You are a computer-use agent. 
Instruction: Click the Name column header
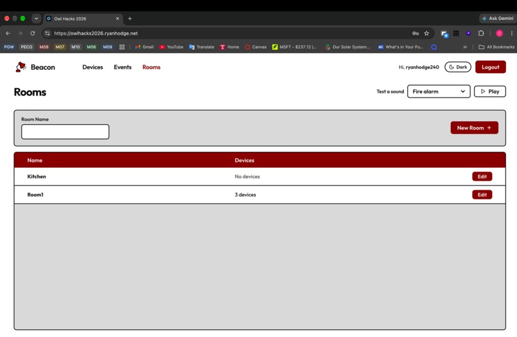35,160
